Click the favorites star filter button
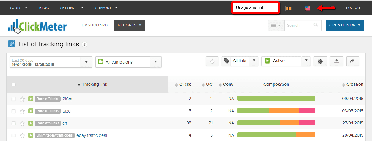Image resolution: width=372 pixels, height=141 pixels. pyautogui.click(x=212, y=61)
